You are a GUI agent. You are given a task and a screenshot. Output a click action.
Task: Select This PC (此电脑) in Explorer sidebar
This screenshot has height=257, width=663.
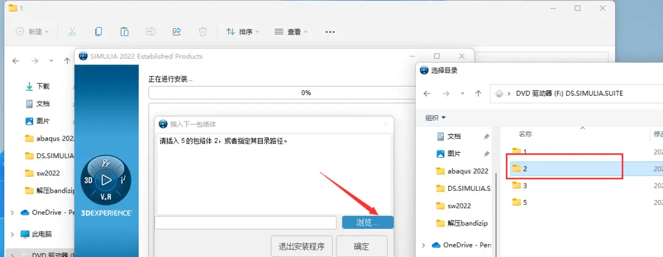(x=37, y=234)
